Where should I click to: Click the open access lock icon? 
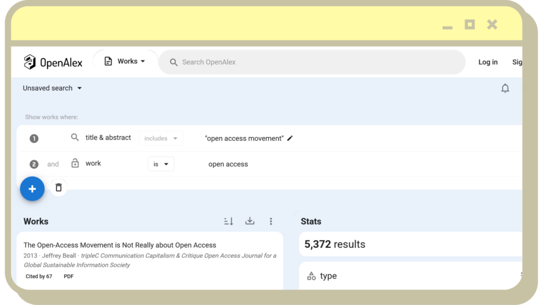(x=75, y=164)
